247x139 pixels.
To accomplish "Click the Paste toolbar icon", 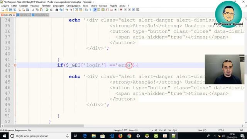I will [x=41, y=10].
